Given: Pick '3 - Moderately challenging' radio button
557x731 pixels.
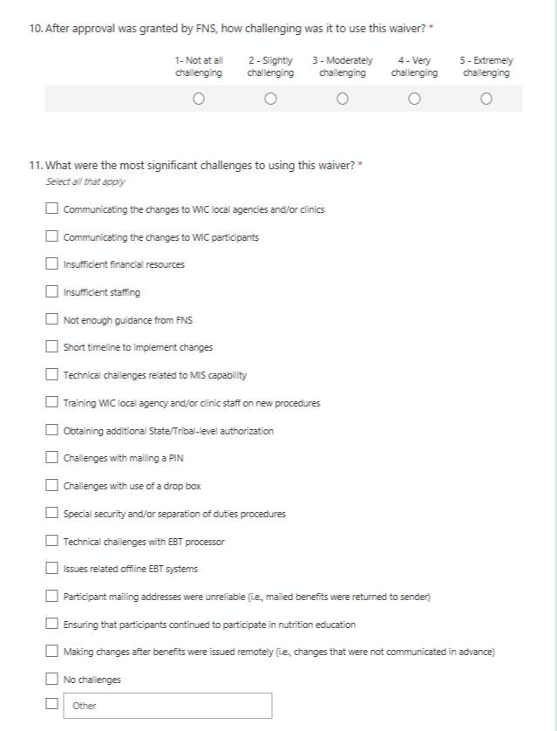Looking at the screenshot, I should point(342,99).
